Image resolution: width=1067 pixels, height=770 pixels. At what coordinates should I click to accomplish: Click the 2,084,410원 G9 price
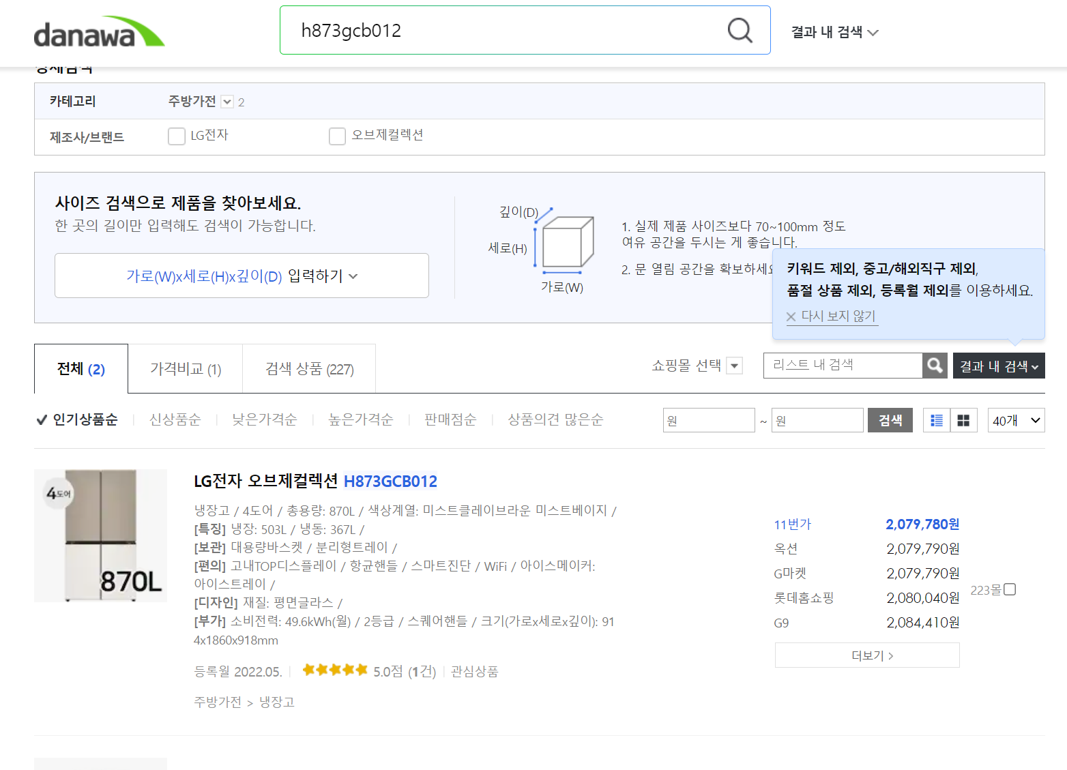(923, 622)
